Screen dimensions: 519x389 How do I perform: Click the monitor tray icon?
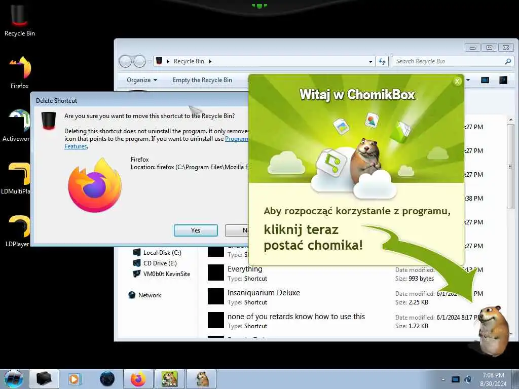[456, 379]
